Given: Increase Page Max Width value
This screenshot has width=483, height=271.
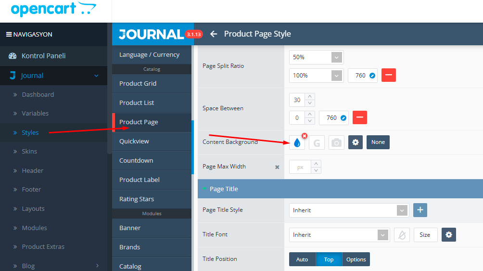Looking at the screenshot, I should 316,164.
